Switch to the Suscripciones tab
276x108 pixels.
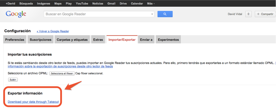coord(40,39)
